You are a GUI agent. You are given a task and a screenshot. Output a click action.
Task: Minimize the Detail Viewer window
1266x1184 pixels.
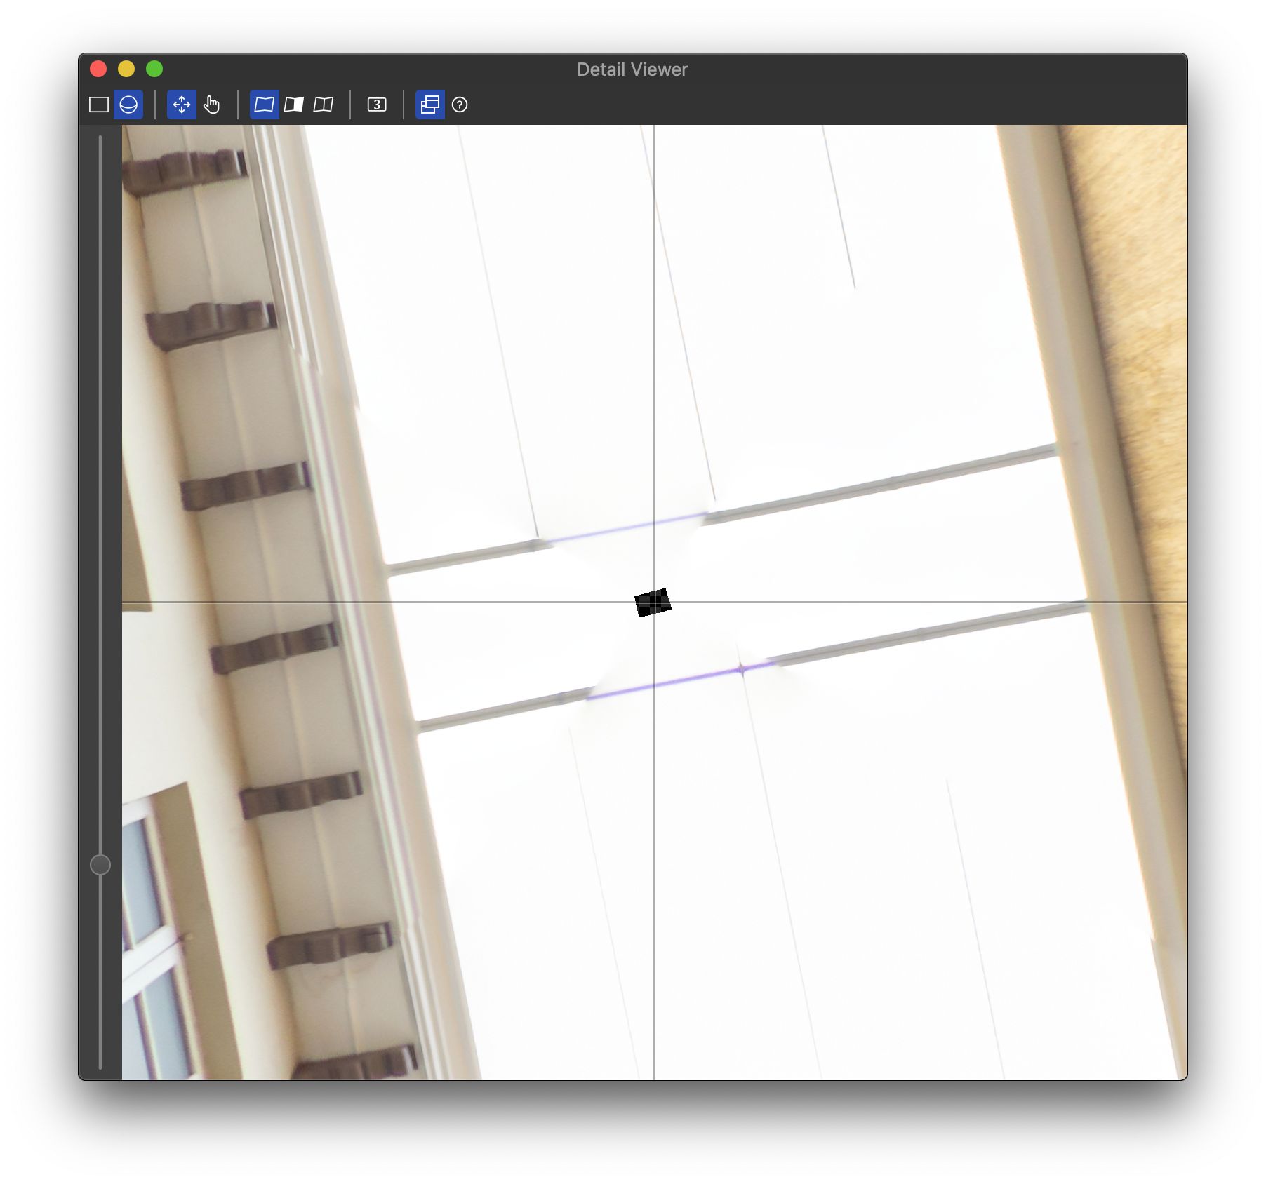coord(126,69)
